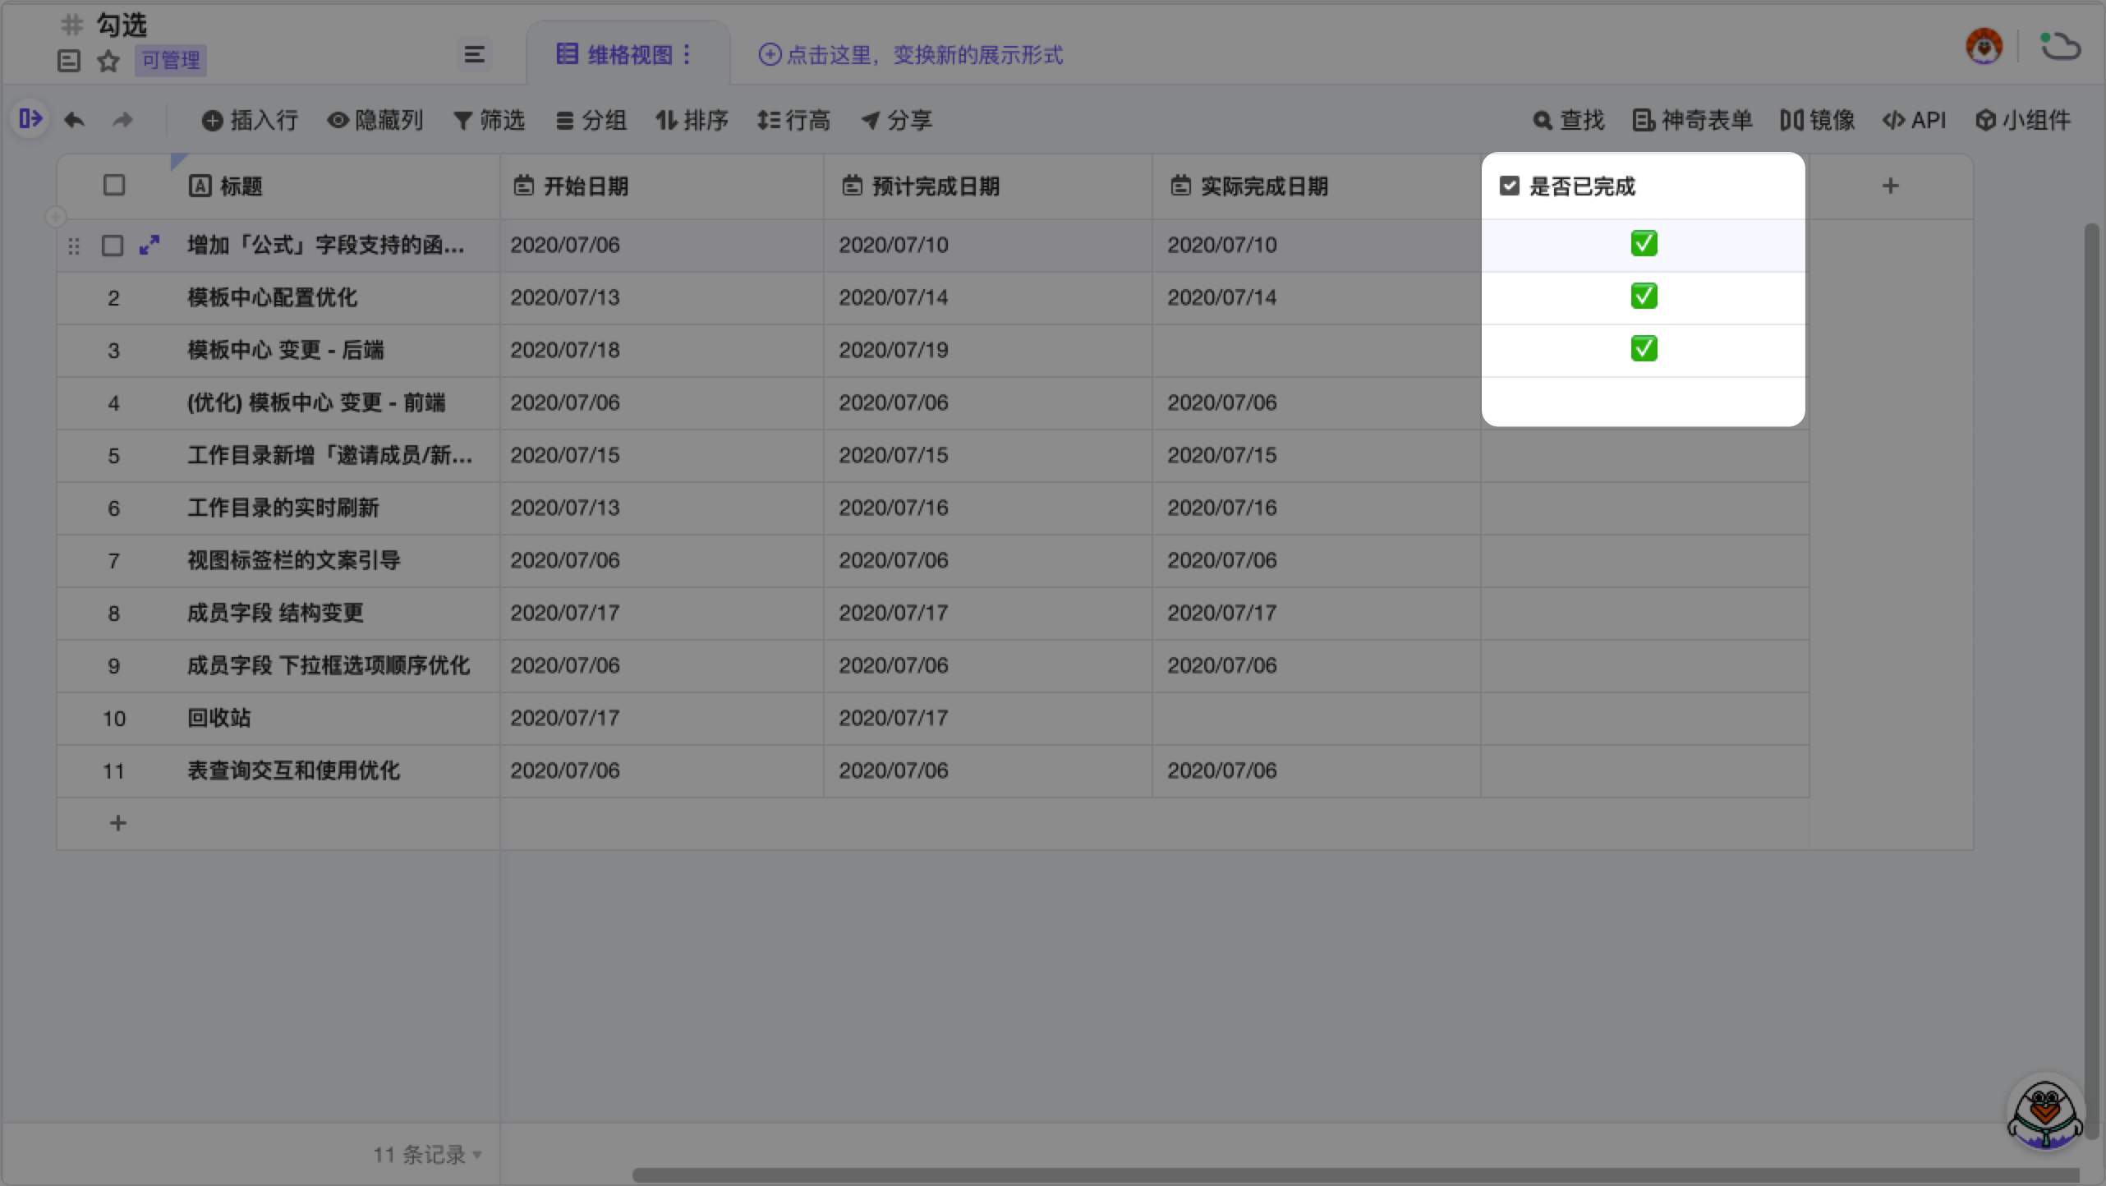
Task: Click the undo arrow icon
Action: (75, 120)
